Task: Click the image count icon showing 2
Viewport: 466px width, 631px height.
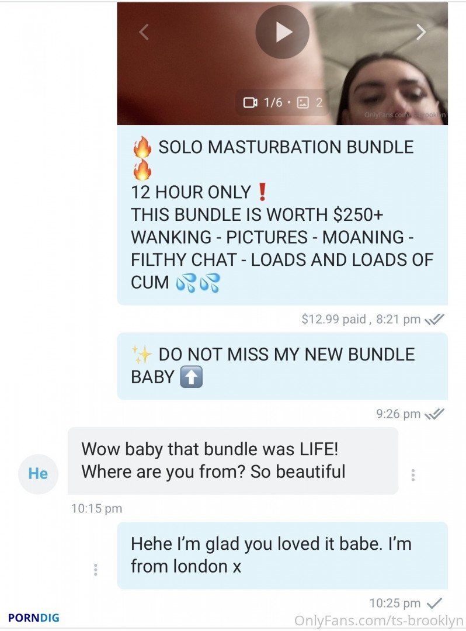Action: point(309,103)
